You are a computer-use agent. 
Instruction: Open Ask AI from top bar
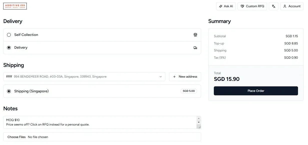(226, 6)
